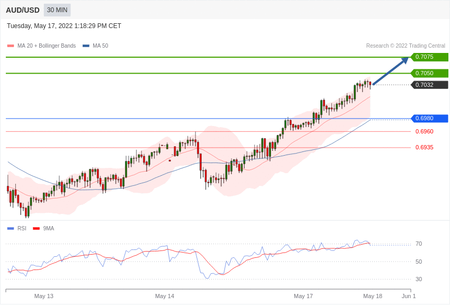Toggle the 9MA legend marker
The width and height of the screenshot is (450, 305).
click(x=36, y=229)
